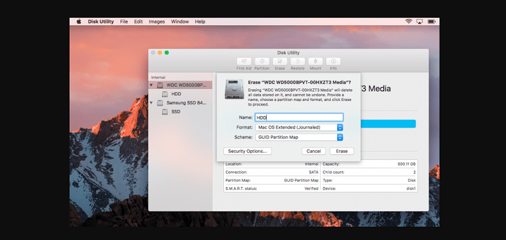506x240 pixels.
Task: Collapse the WDC WD5000BP disk tree
Action: (151, 85)
